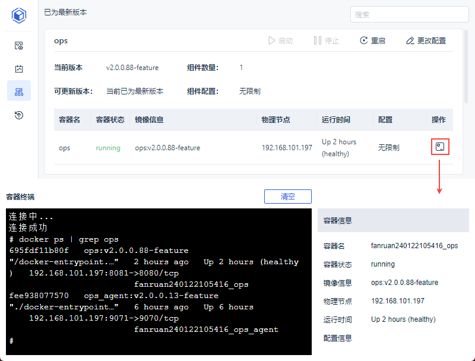The width and height of the screenshot is (475, 361).
Task: Click terminal line with fee938077570 ops_agent
Action: 114,296
